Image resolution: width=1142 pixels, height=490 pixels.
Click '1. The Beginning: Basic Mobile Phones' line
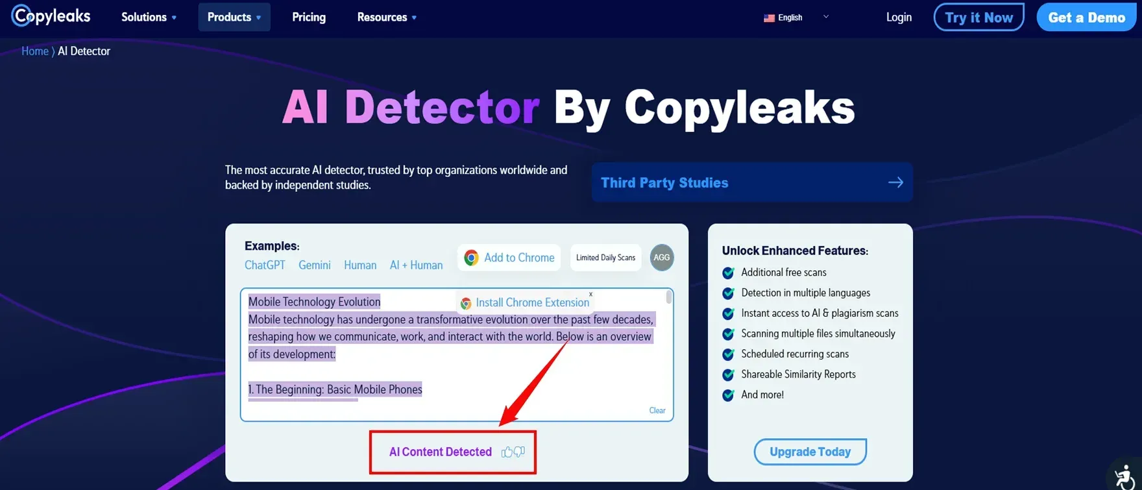(335, 389)
